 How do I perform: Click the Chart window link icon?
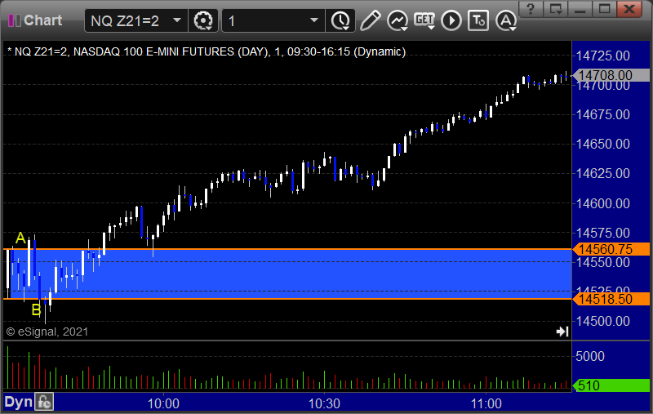[14, 20]
